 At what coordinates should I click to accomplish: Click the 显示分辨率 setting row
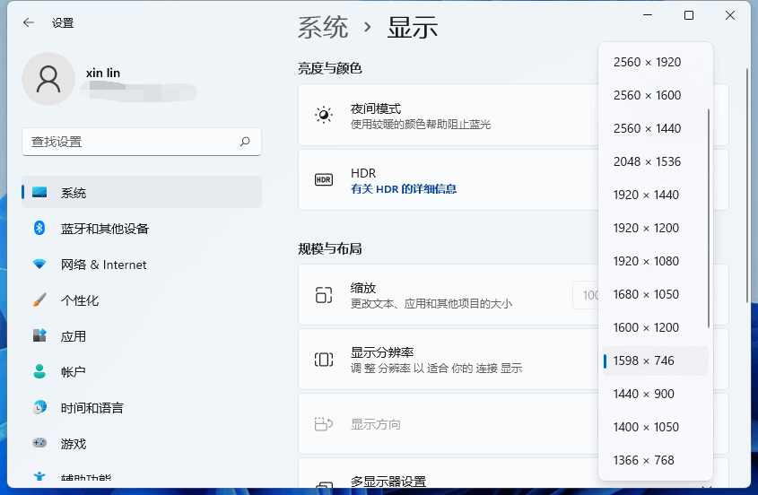pos(449,360)
